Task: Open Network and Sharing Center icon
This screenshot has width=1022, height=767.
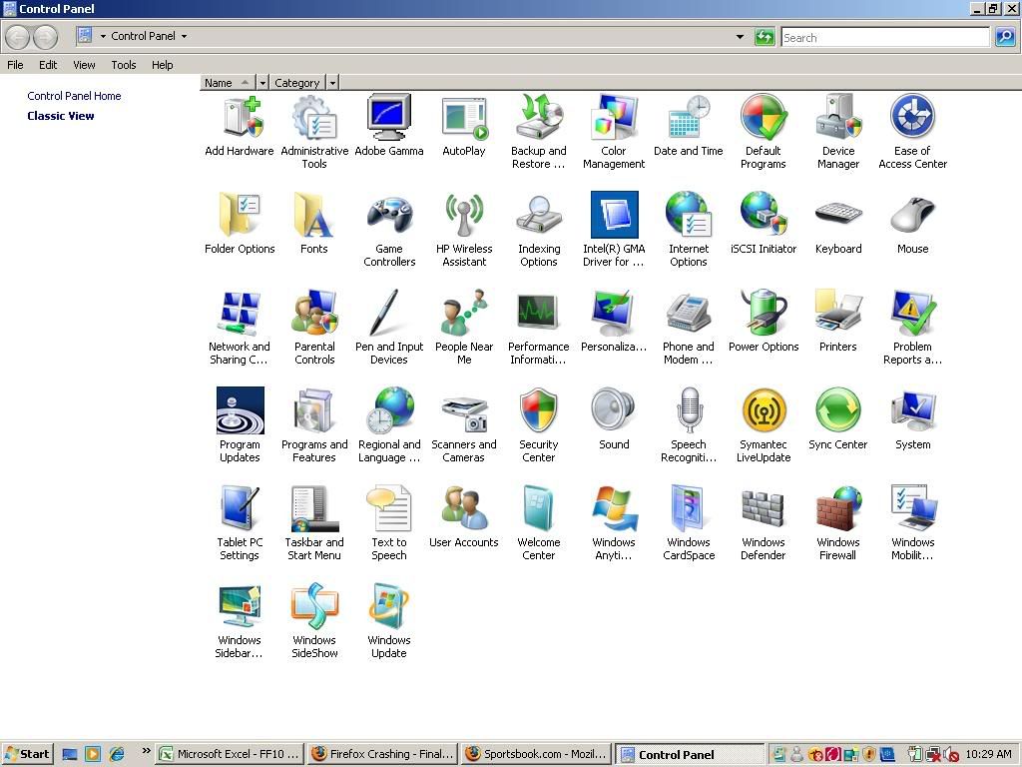Action: (x=240, y=313)
